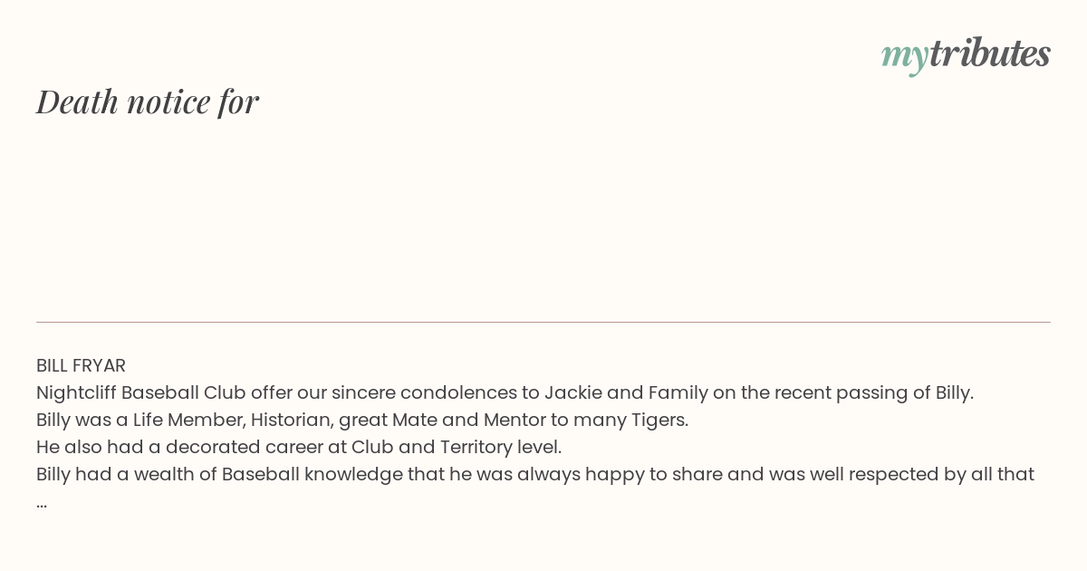Click the mytributes logo

(x=966, y=54)
